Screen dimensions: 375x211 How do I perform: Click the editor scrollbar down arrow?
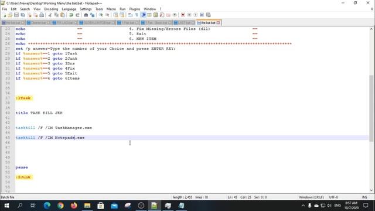pyautogui.click(x=371, y=190)
